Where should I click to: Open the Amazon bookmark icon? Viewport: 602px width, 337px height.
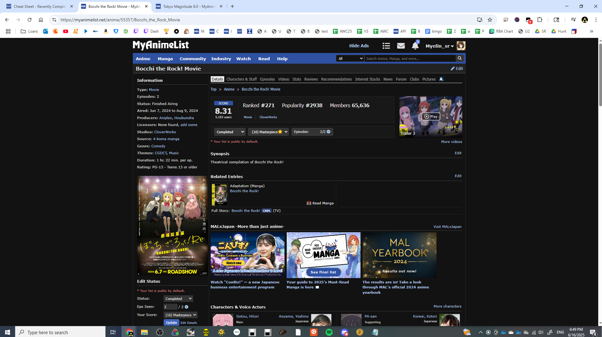[106, 31]
